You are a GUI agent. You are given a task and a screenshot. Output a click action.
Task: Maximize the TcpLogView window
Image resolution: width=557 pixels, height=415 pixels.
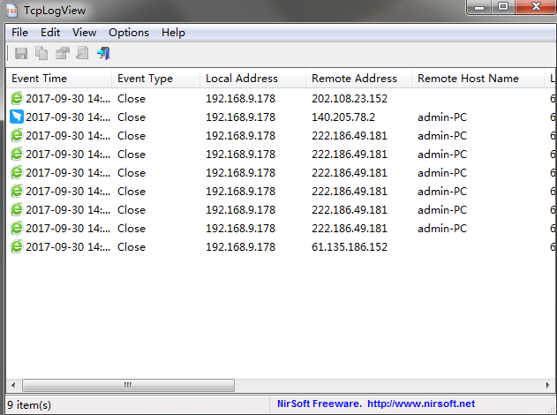[x=503, y=7]
